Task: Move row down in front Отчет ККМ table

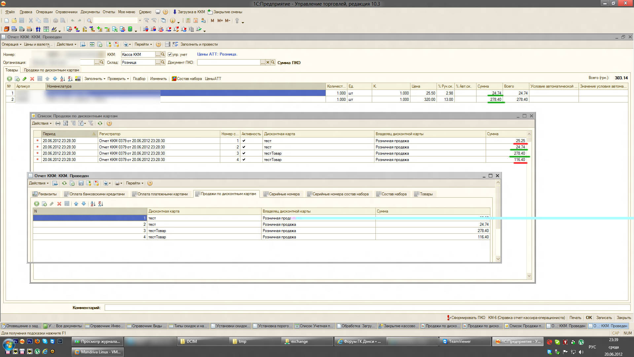Action: point(84,204)
